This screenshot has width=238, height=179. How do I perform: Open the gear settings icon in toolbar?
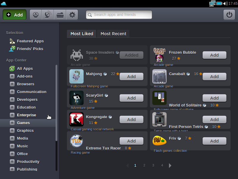pyautogui.click(x=72, y=15)
